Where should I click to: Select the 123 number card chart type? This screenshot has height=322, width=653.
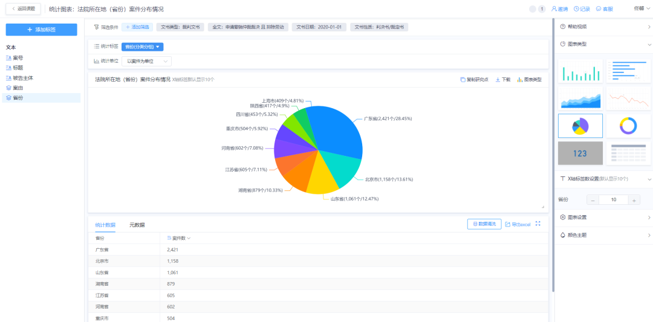pos(580,153)
